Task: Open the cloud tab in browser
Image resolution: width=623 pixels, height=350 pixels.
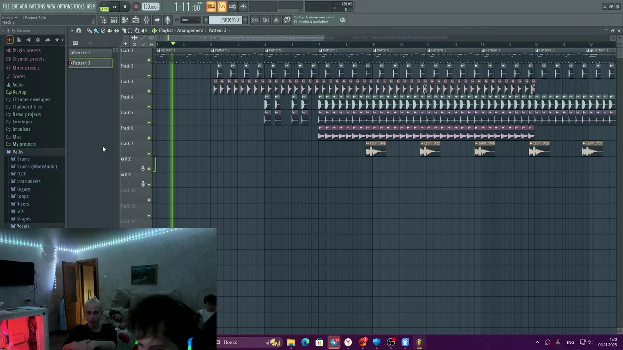Action: pyautogui.click(x=47, y=40)
